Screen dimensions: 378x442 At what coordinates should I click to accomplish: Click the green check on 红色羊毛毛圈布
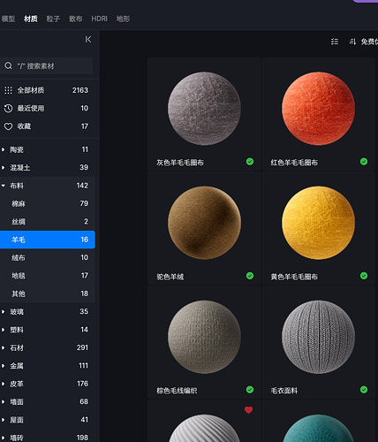point(364,162)
